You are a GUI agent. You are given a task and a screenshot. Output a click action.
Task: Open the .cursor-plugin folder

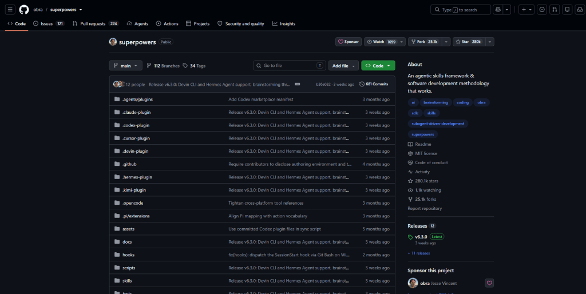[136, 138]
